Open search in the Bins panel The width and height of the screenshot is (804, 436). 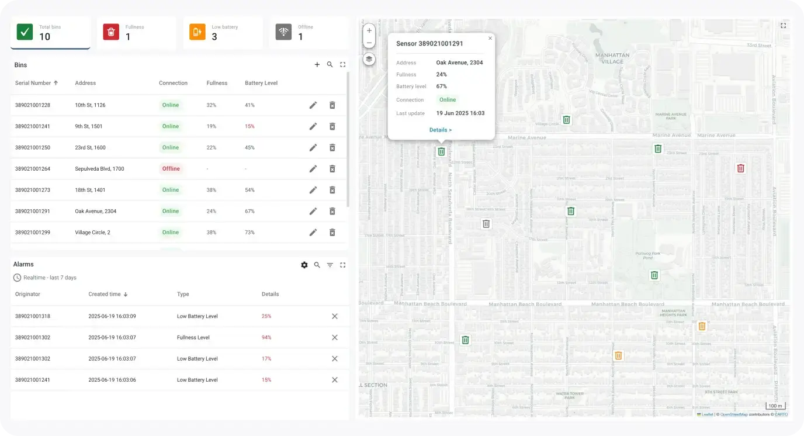[x=330, y=65]
